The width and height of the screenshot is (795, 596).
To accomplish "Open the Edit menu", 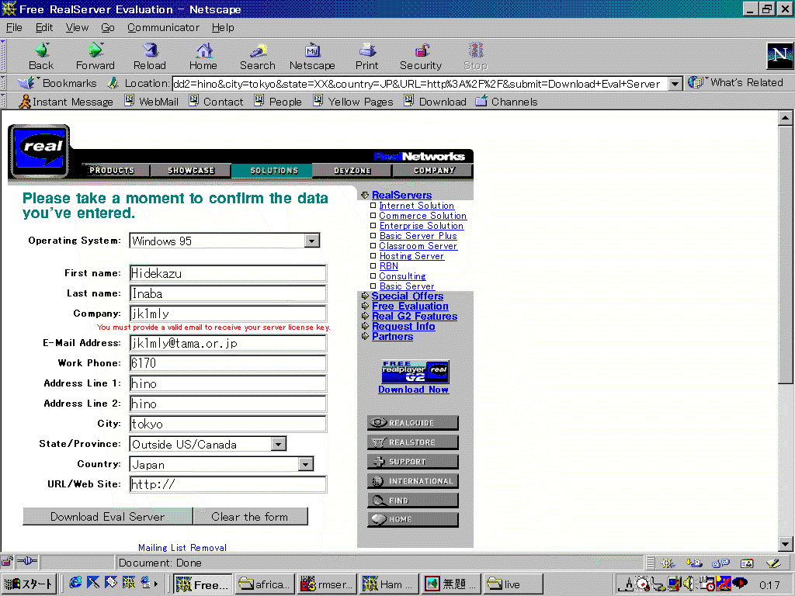I will coord(44,27).
